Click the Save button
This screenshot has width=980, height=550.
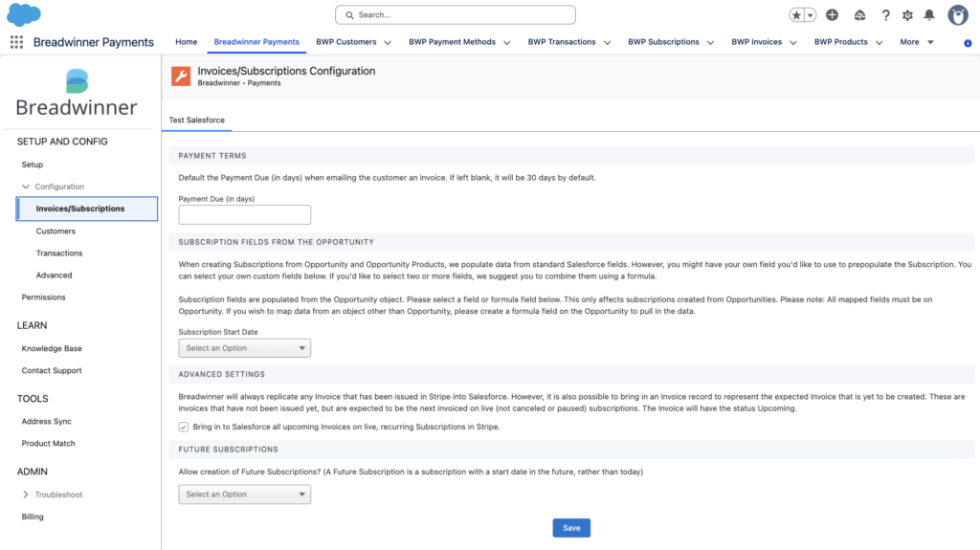(x=571, y=528)
